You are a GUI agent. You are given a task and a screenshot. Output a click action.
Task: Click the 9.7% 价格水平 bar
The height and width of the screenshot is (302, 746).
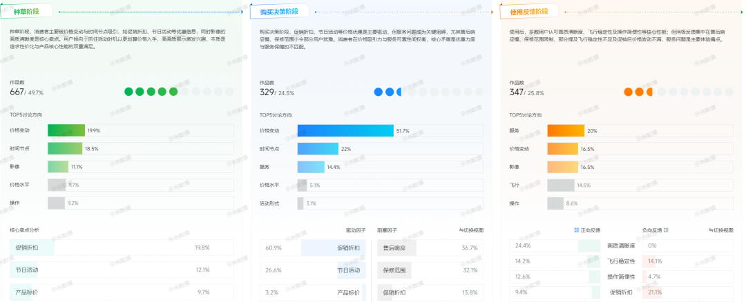coord(57,185)
